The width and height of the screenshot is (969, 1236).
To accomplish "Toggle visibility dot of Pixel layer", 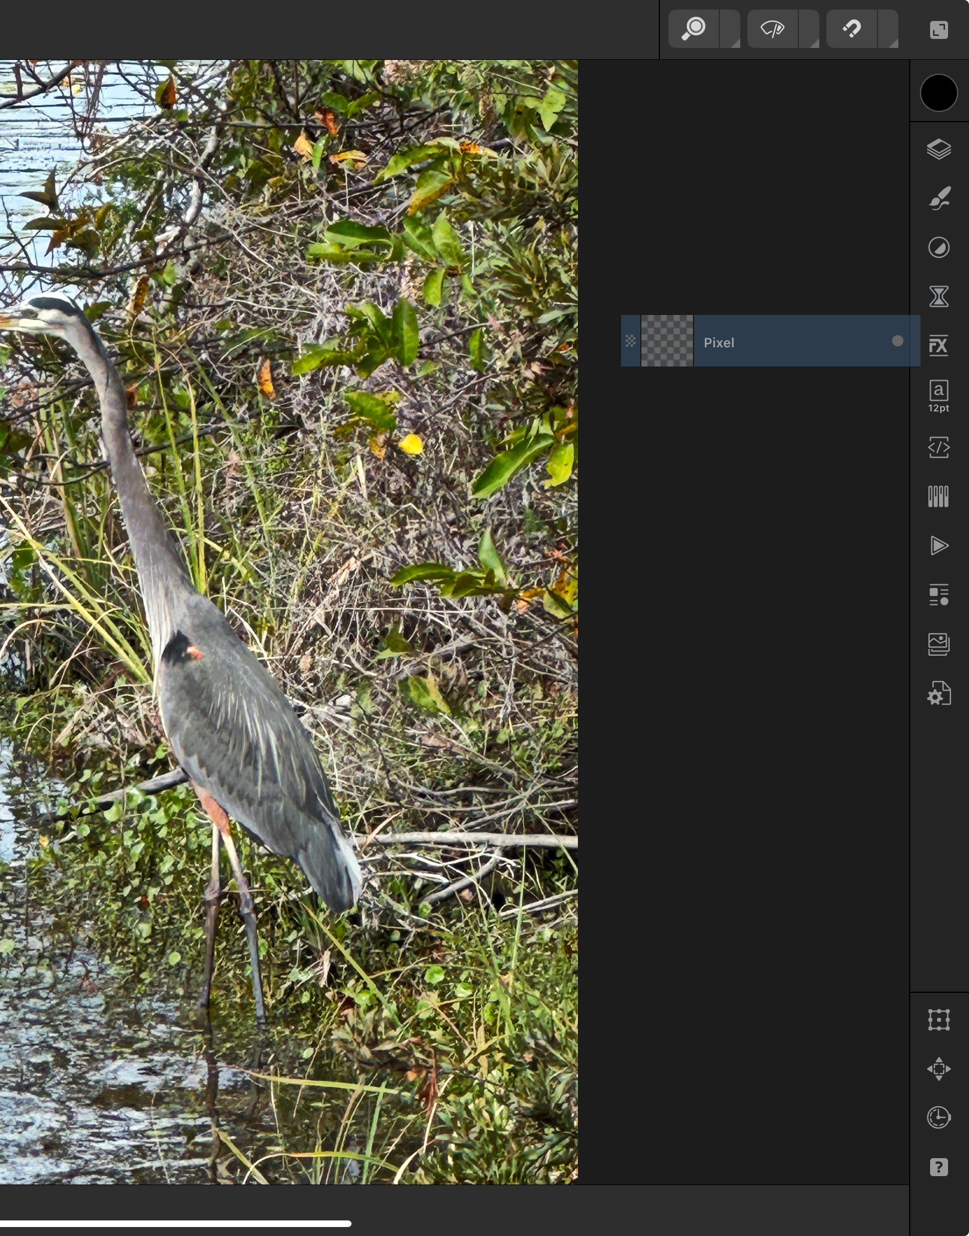I will tap(897, 341).
